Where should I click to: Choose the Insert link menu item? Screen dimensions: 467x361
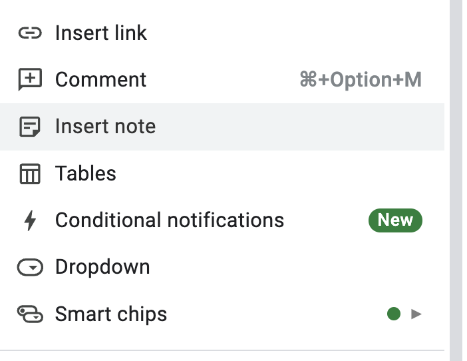pos(101,33)
